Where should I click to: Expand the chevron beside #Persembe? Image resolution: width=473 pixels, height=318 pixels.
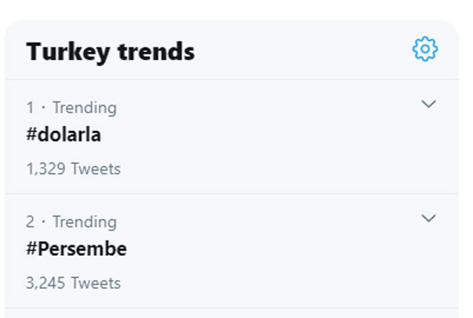(428, 218)
